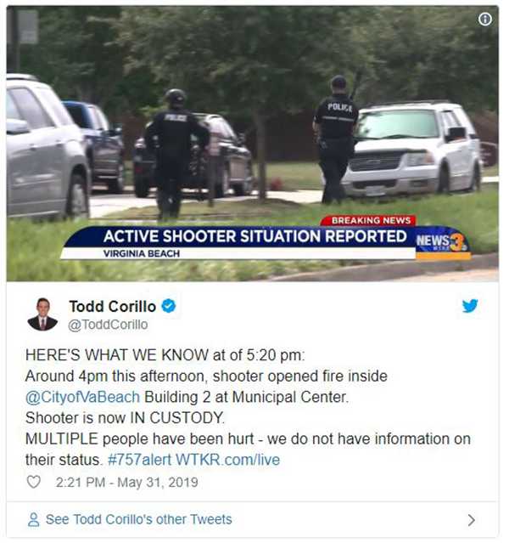Click the info icon on the image
Viewport: 509px width, 543px height.
pyautogui.click(x=484, y=19)
